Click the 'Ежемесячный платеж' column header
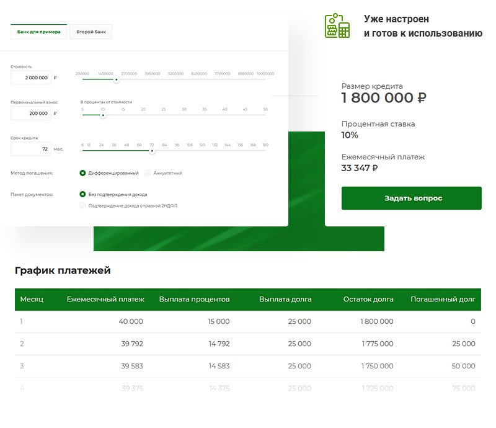 105,299
